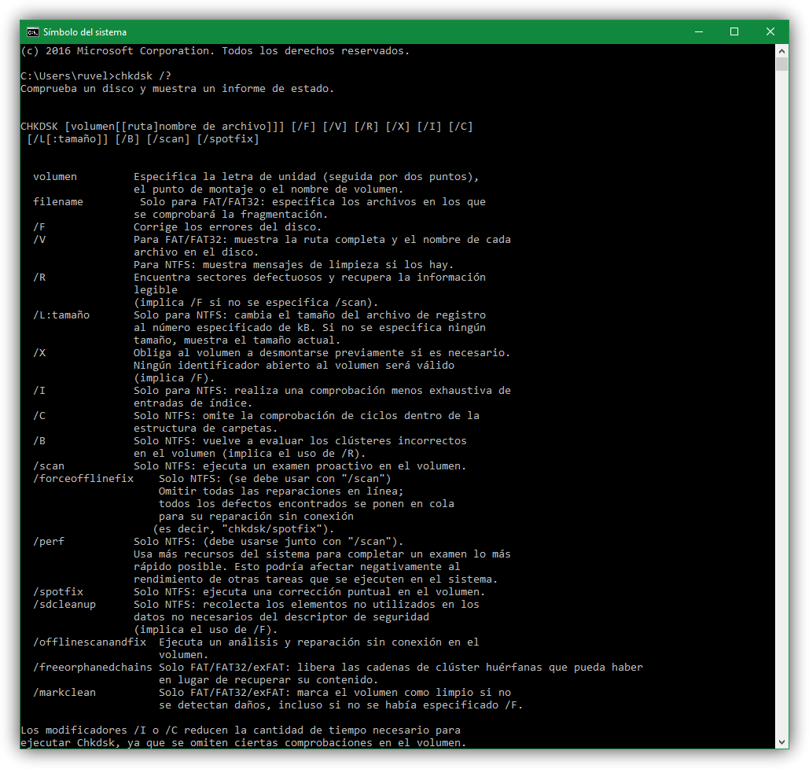Click the Command Prompt icon in title bar
This screenshot has width=809, height=769.
32,32
